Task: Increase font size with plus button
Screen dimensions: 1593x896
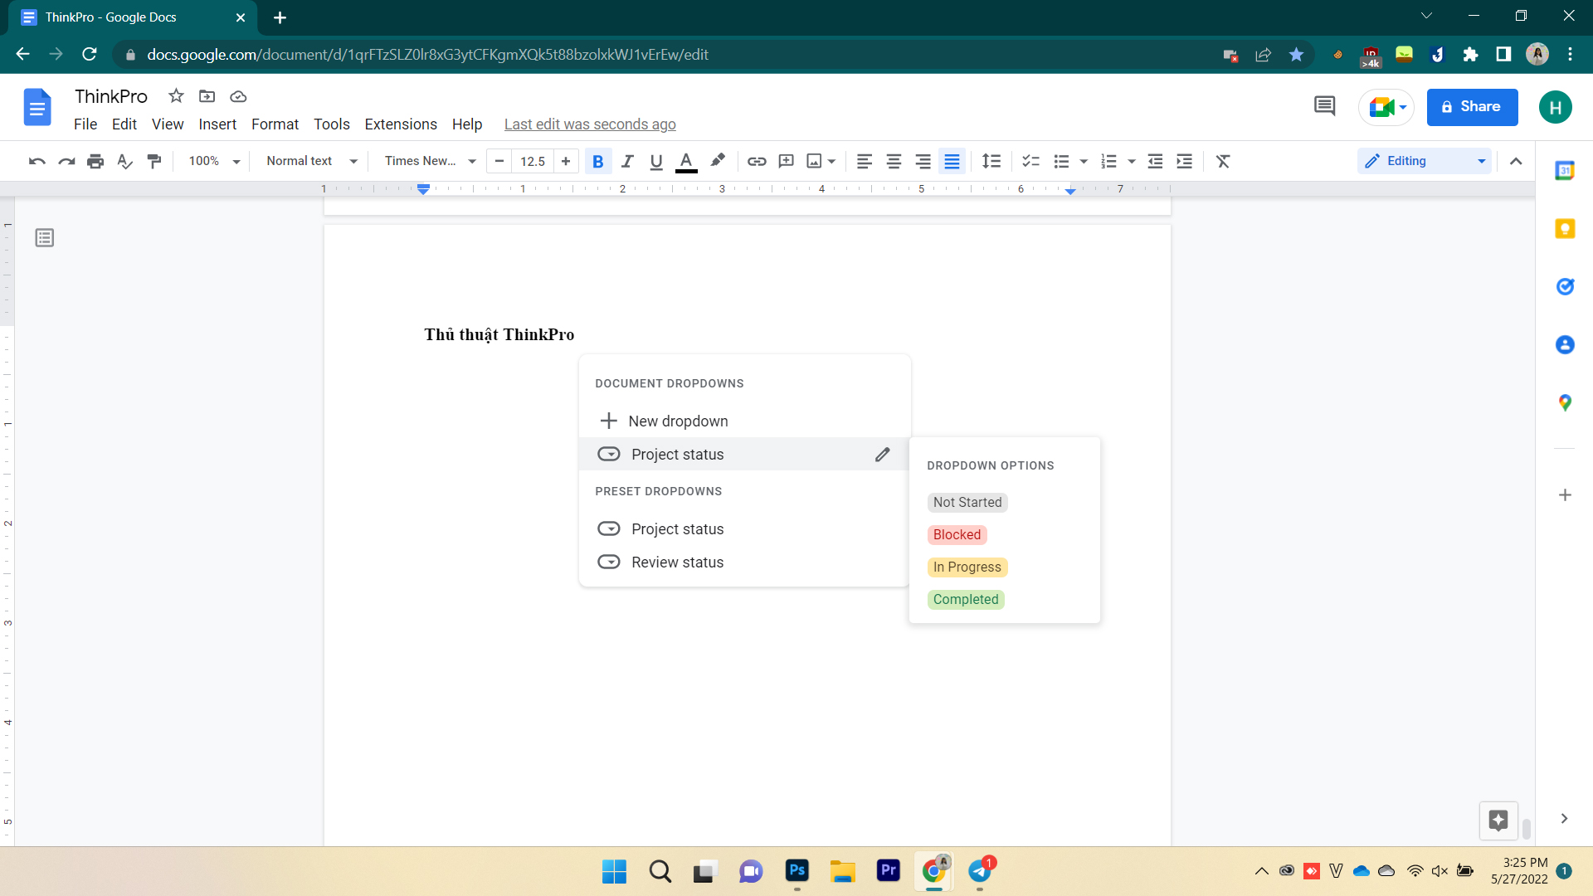Action: point(566,161)
